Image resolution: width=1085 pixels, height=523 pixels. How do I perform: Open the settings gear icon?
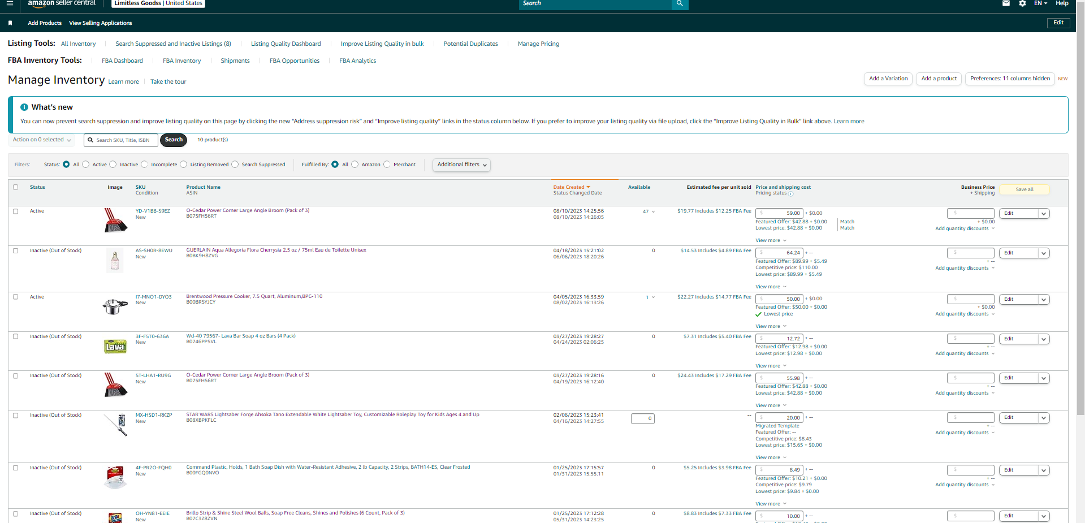click(x=1022, y=3)
